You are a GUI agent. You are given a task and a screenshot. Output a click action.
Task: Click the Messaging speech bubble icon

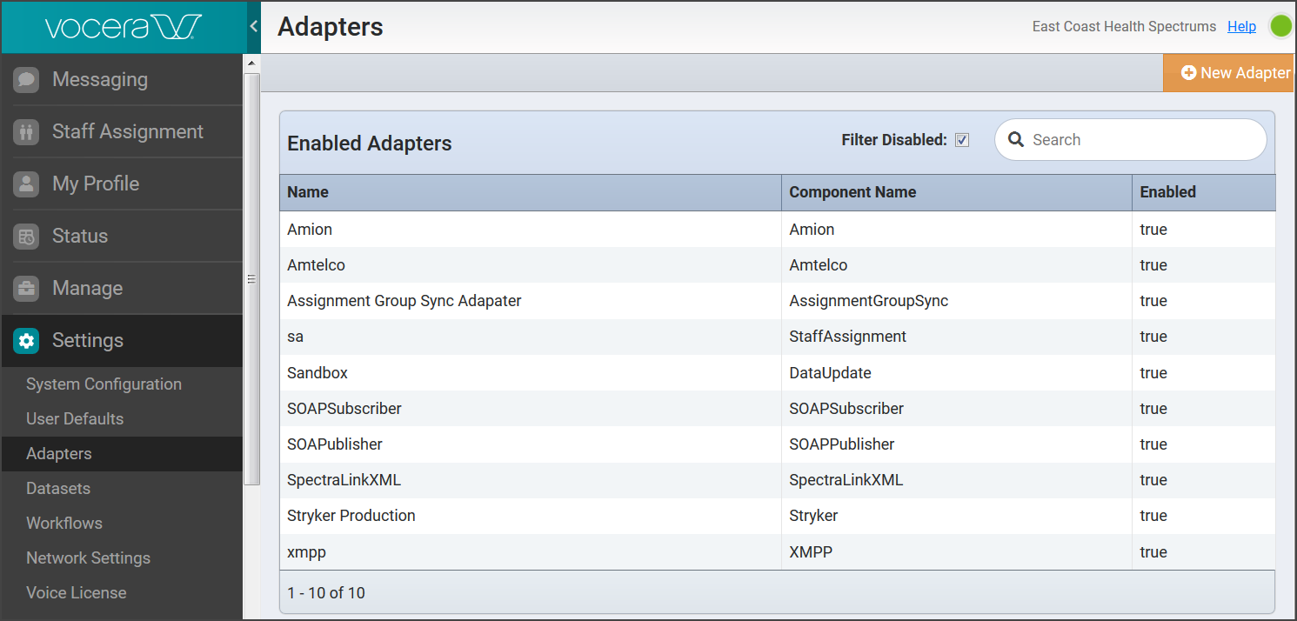pos(26,80)
